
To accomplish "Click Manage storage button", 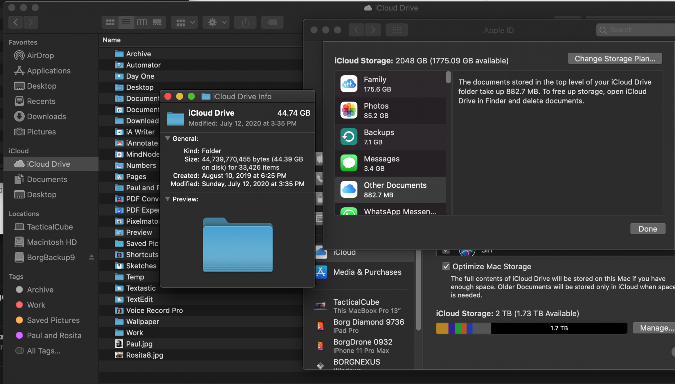I will pyautogui.click(x=655, y=328).
